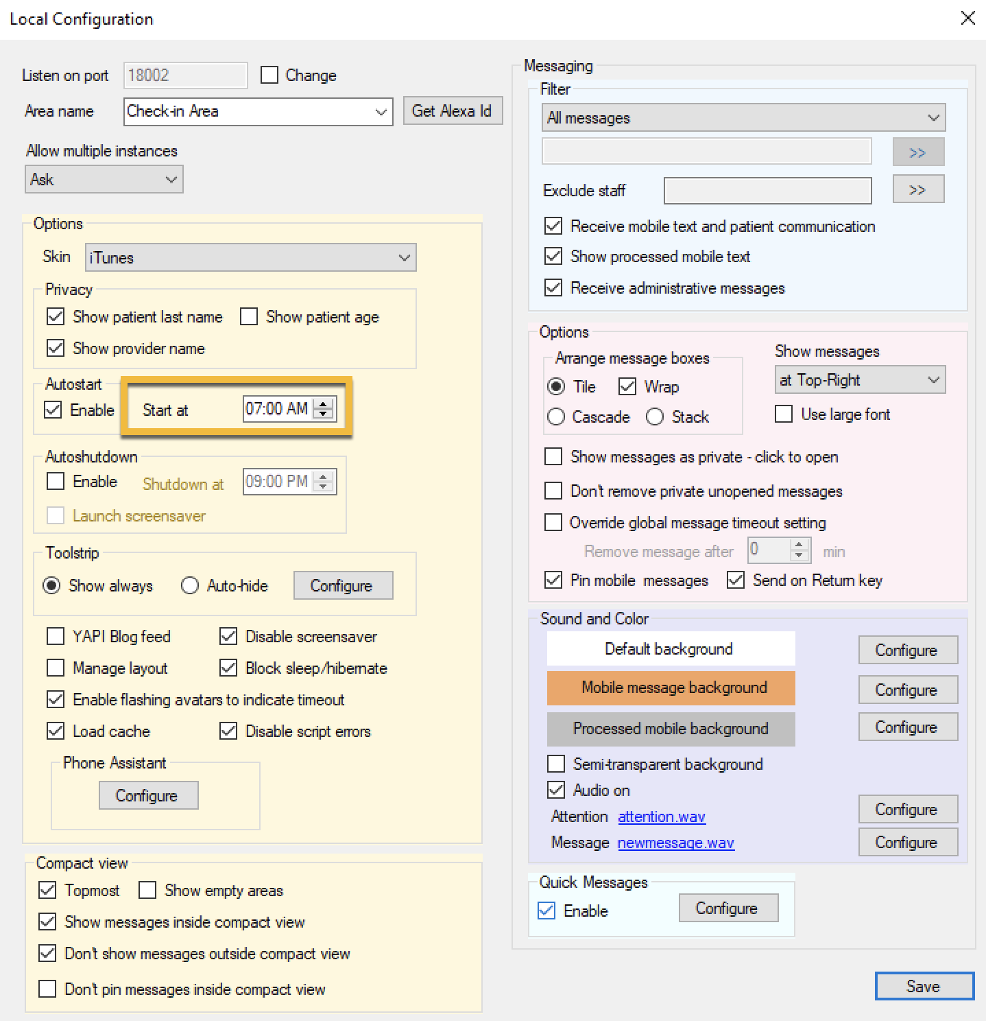Toggle Quick Messages Enable checkbox
This screenshot has width=986, height=1021.
pos(546,911)
